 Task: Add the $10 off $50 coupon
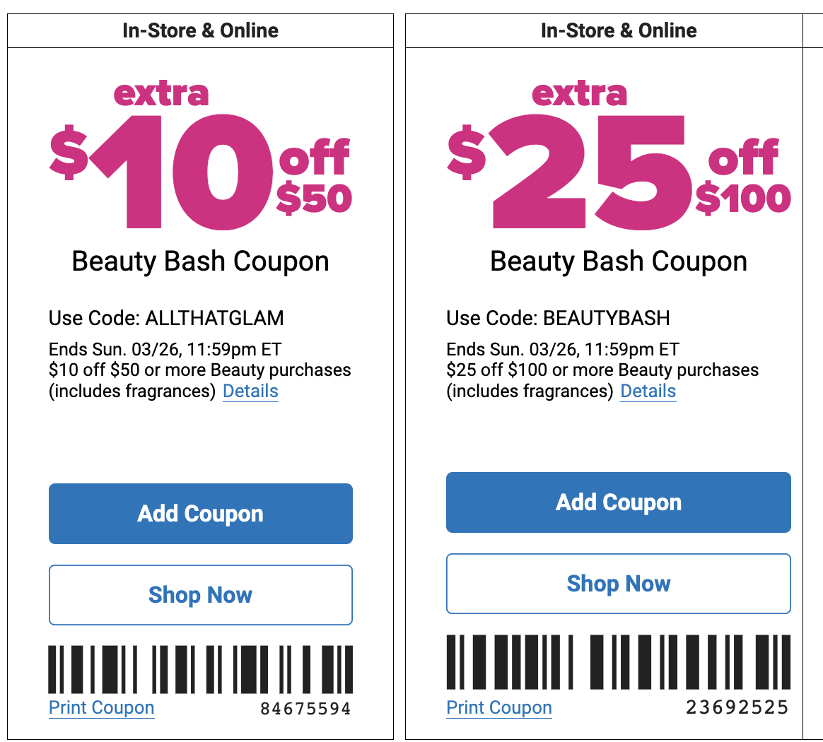pyautogui.click(x=200, y=514)
